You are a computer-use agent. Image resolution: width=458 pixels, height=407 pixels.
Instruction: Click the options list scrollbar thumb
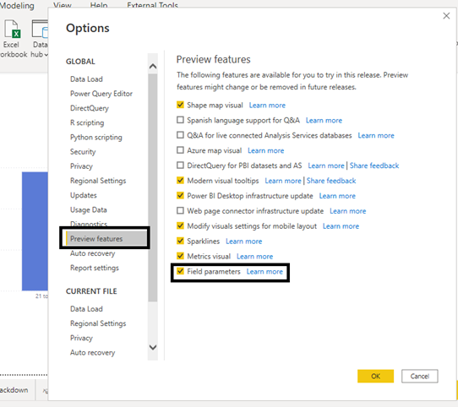tap(152, 187)
